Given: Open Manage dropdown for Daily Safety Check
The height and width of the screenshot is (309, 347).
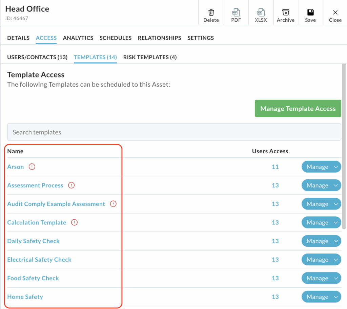Looking at the screenshot, I should click(336, 241).
